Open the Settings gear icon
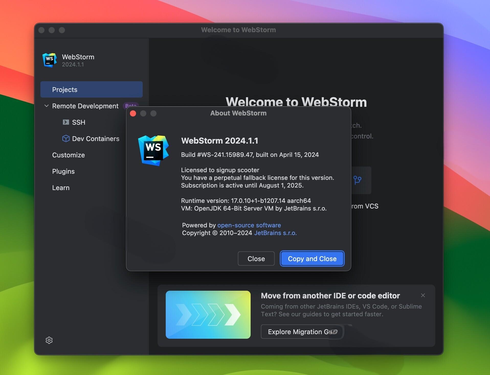The width and height of the screenshot is (490, 375). tap(49, 340)
